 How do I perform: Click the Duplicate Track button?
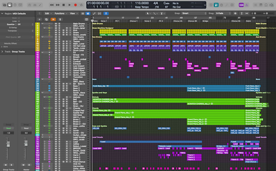[x=46, y=19]
